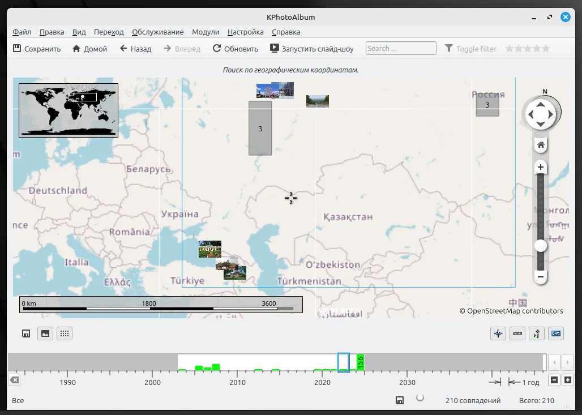Click Запустить слайд-шоу button
The height and width of the screenshot is (415, 582).
(x=312, y=49)
